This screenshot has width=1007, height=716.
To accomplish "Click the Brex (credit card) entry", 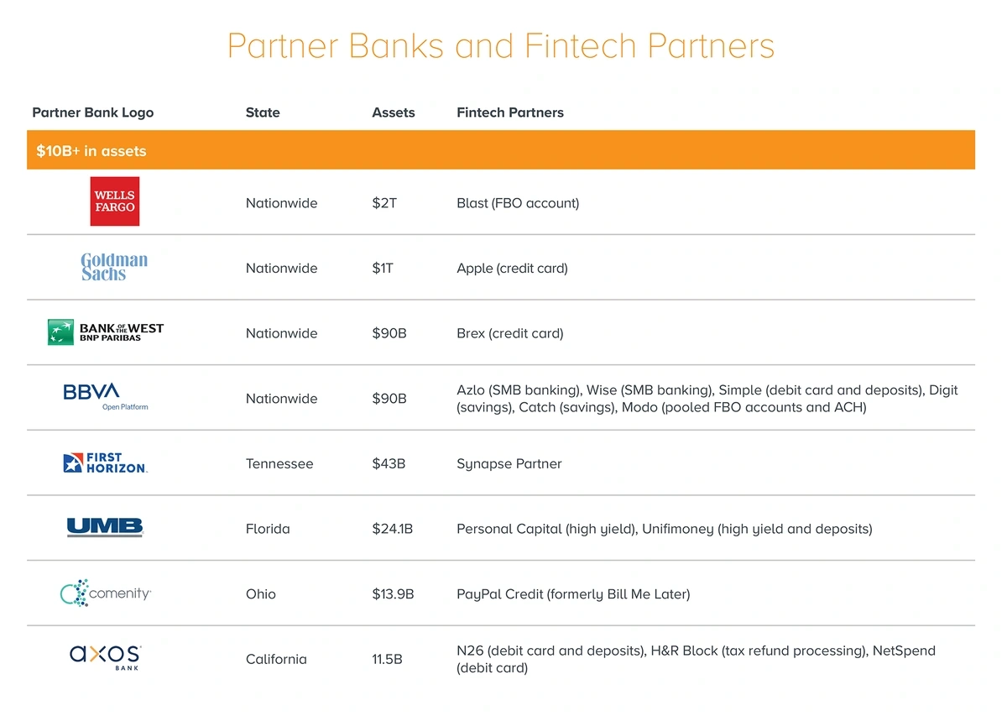I will point(510,333).
